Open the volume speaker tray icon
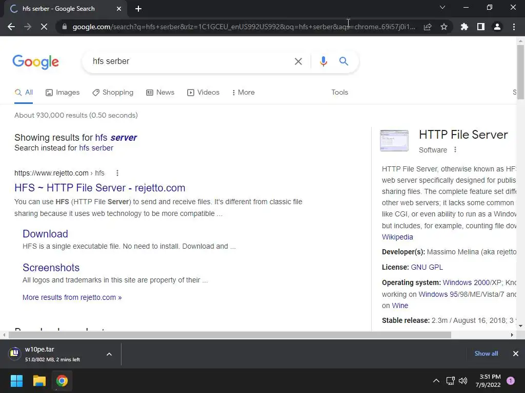 [x=463, y=381]
